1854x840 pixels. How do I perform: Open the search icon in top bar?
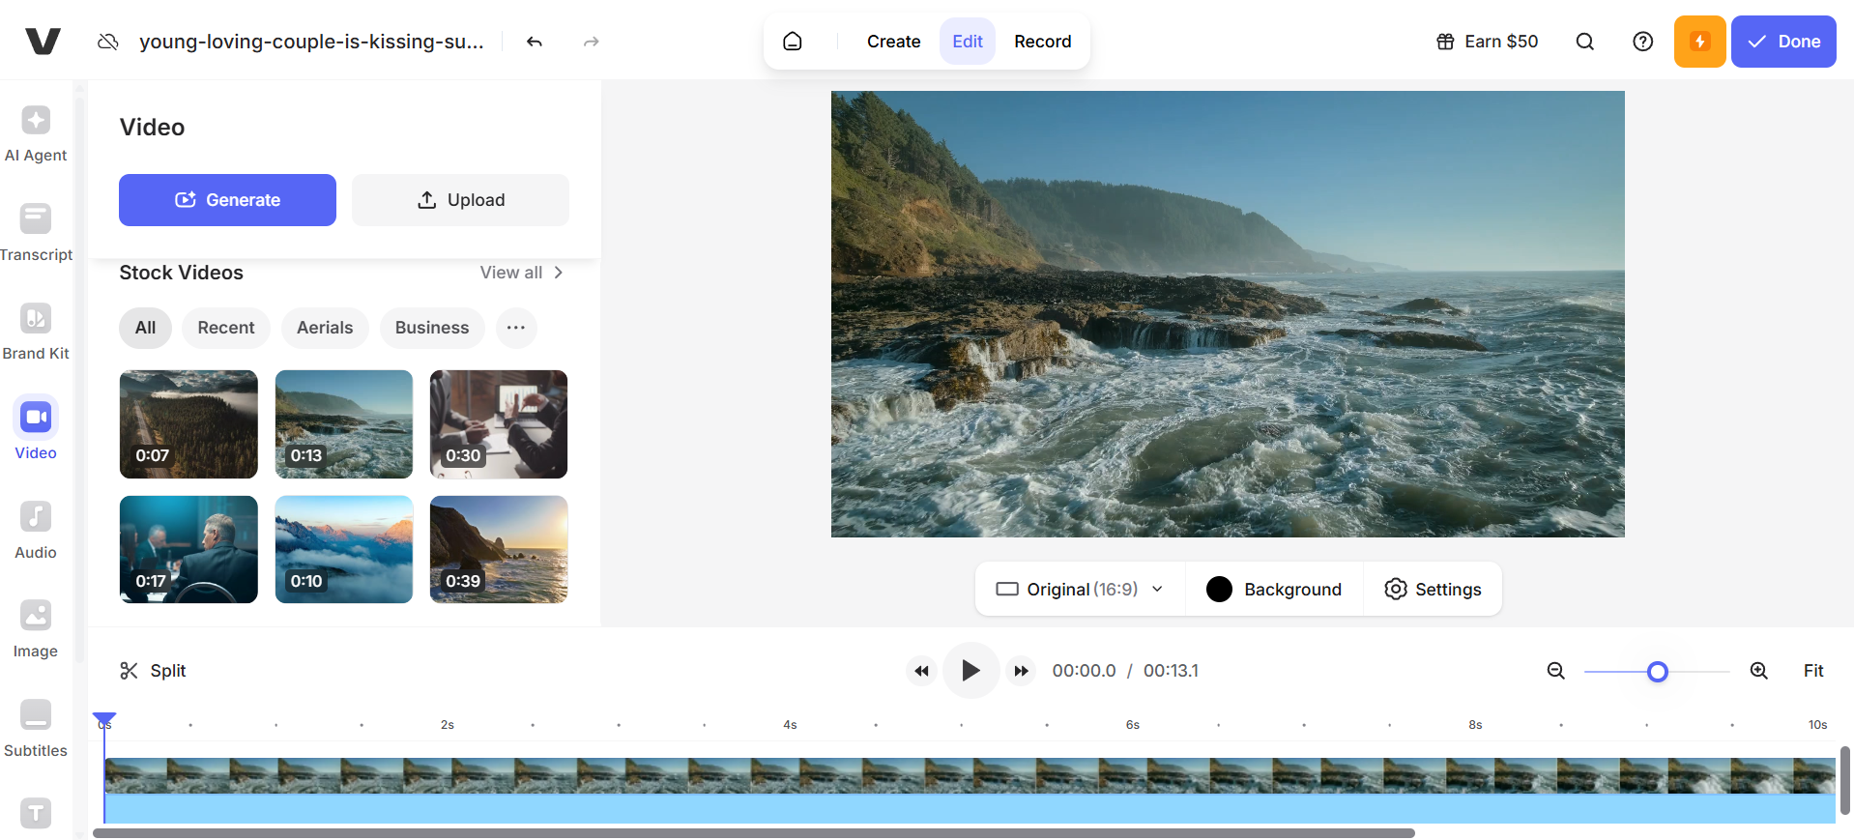click(1585, 42)
